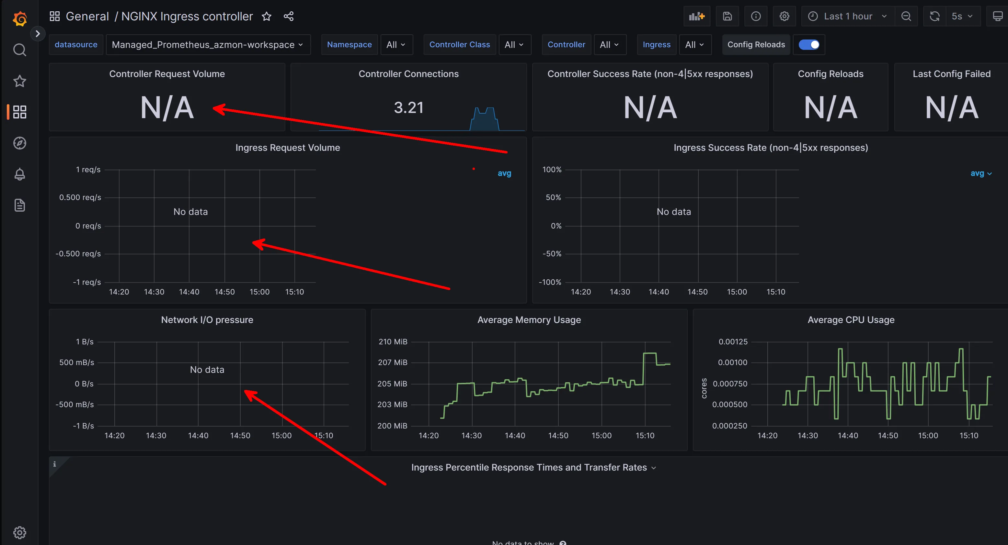
Task: Click the Share dashboard icon
Action: (288, 17)
